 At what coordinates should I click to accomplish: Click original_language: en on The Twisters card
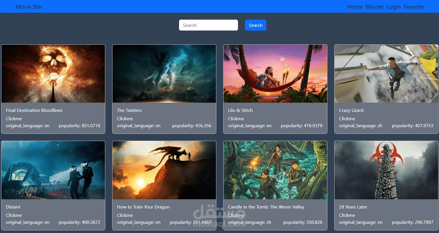coord(139,126)
